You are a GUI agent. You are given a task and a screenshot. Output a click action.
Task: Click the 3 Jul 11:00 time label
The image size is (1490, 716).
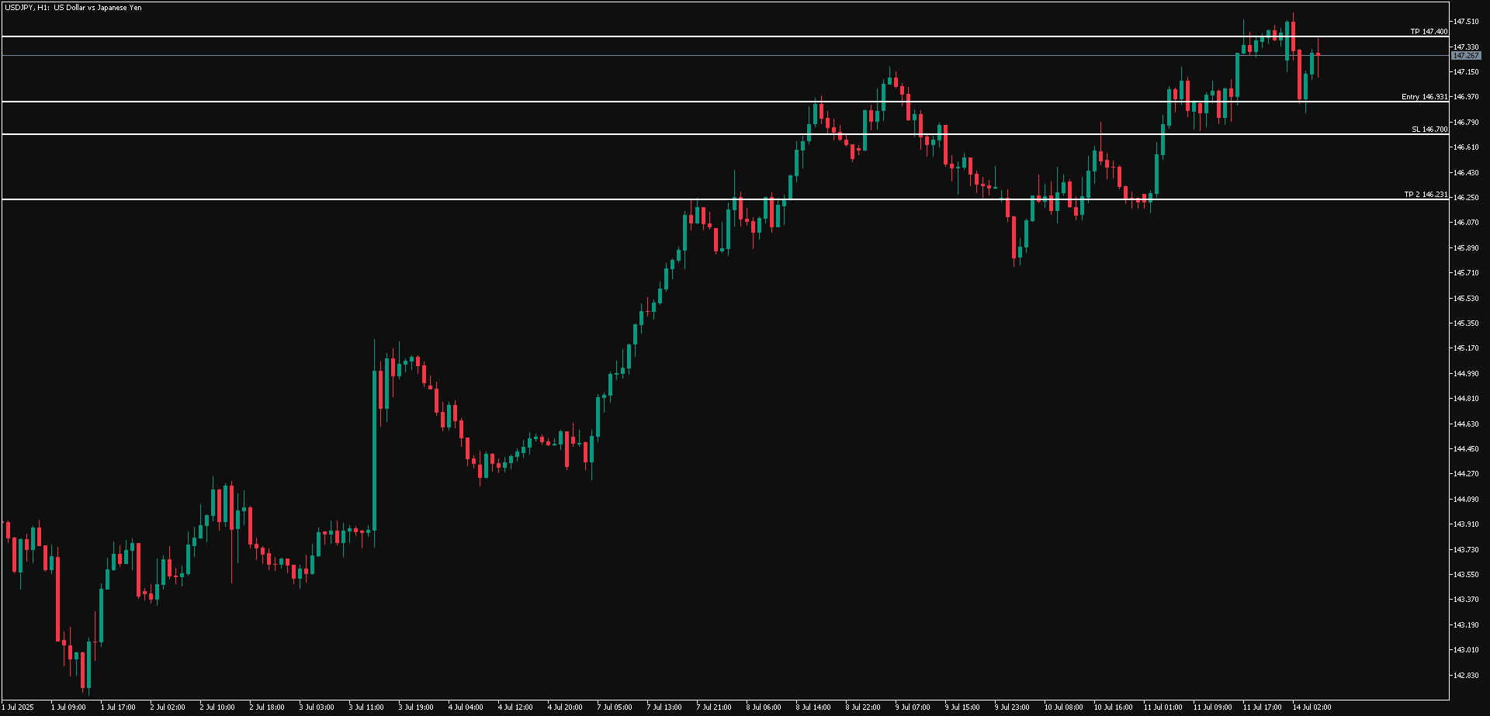(366, 707)
